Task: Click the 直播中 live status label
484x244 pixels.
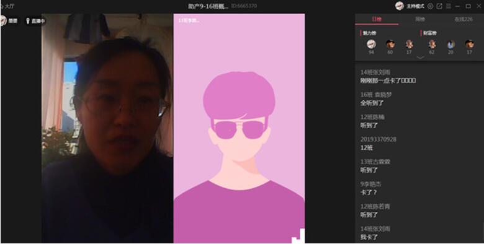Action: (x=38, y=21)
